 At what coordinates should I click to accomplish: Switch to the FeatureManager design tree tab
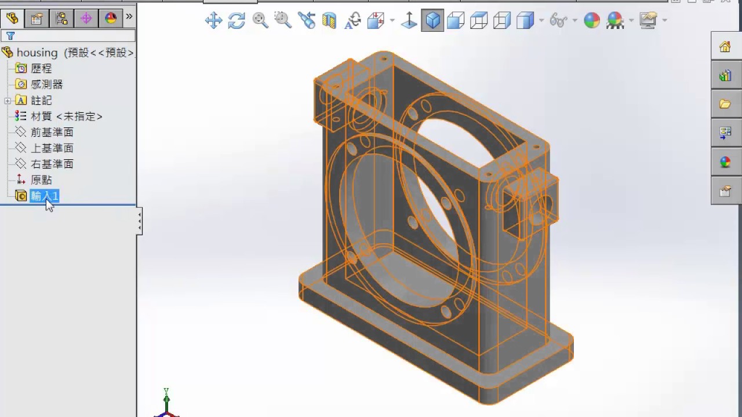(12, 19)
